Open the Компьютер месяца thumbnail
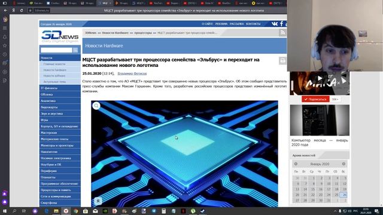This screenshot has width=383, height=215. (320, 120)
